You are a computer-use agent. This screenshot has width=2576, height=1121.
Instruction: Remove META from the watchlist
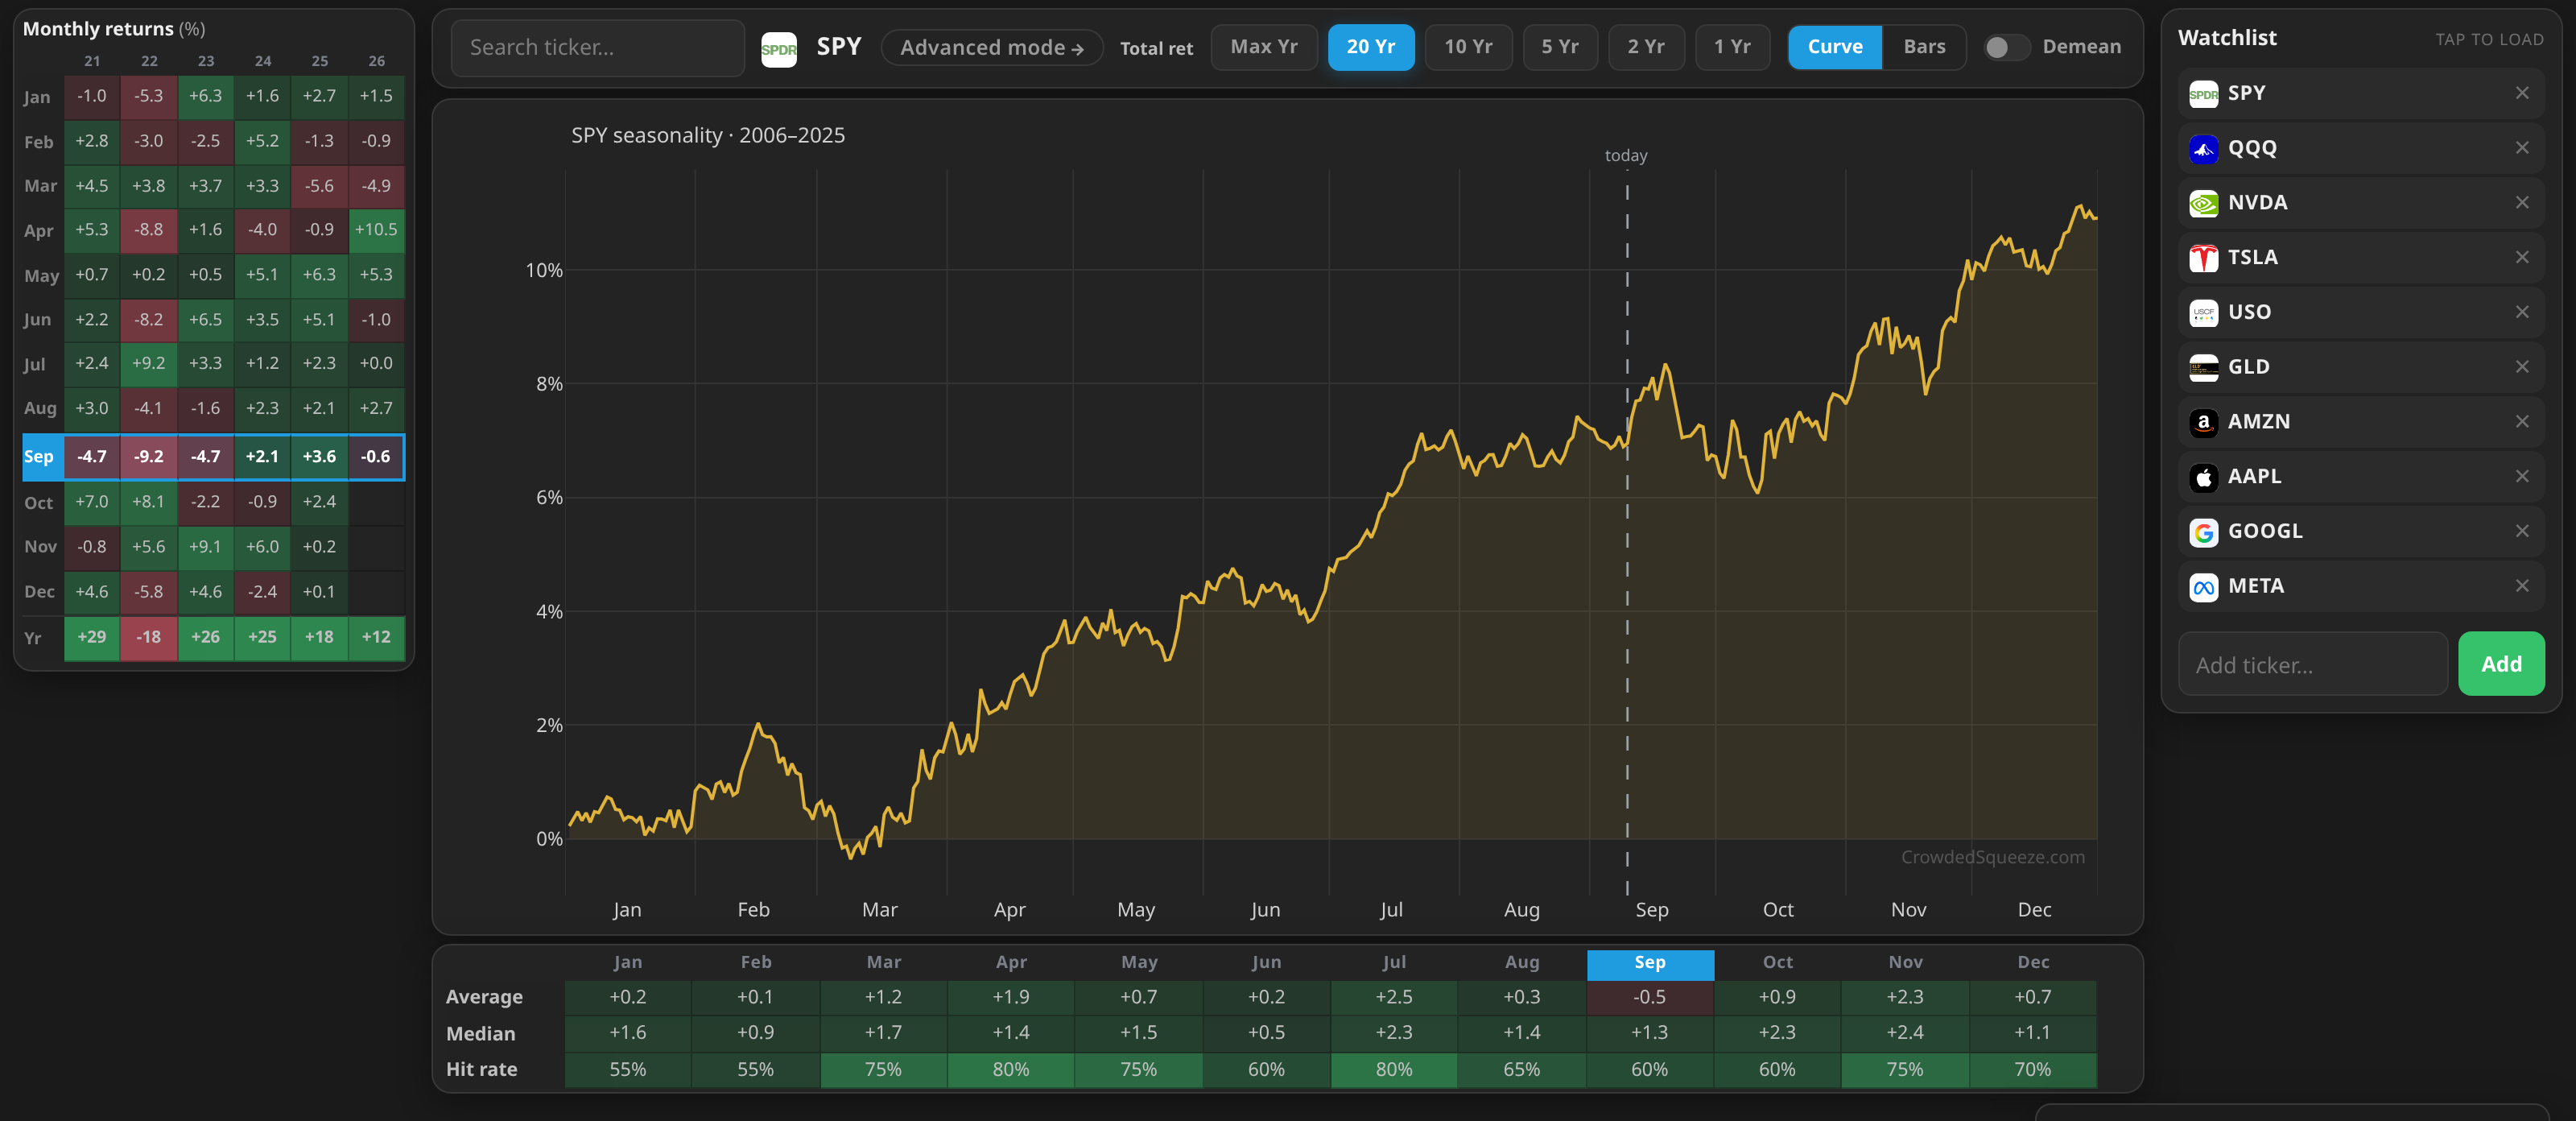point(2521,586)
